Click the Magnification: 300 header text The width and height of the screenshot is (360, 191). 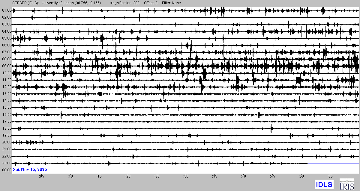(x=124, y=3)
